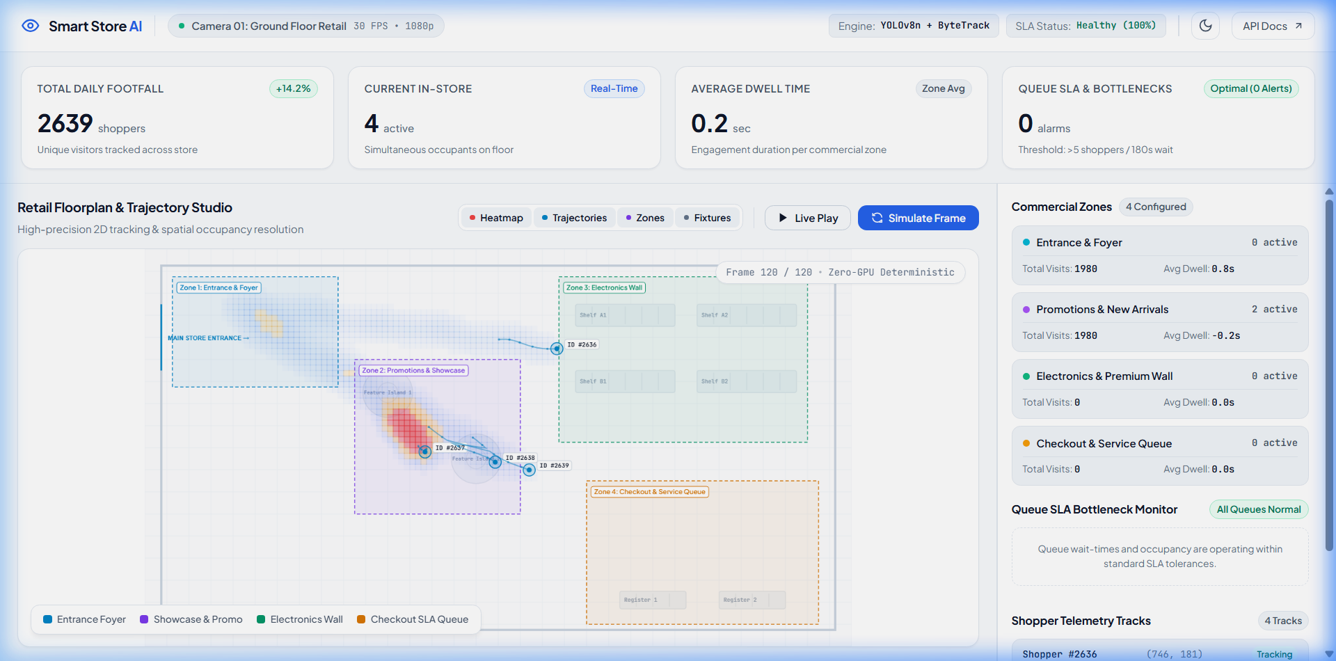Viewport: 1336px width, 661px height.
Task: Open Checkout & Service Queue zone card
Action: coord(1160,456)
